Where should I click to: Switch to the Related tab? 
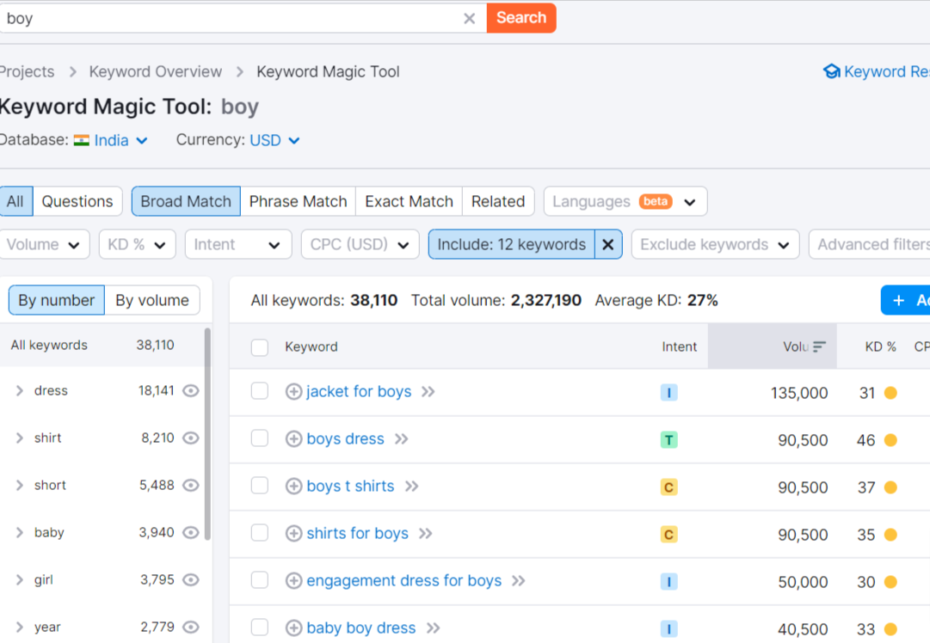pos(498,201)
